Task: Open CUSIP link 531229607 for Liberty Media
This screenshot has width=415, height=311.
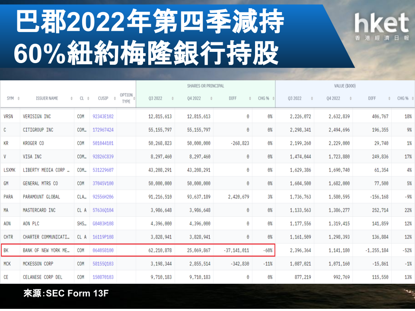Action: [x=103, y=170]
